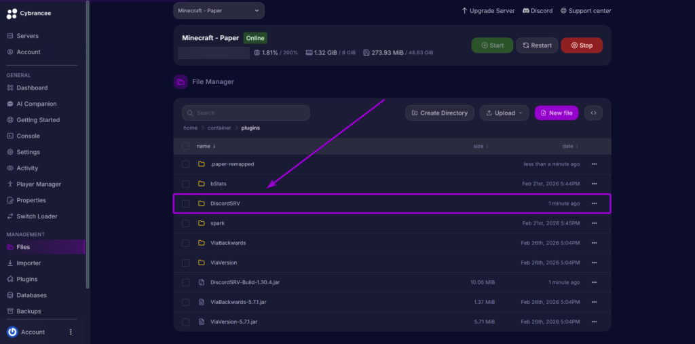This screenshot has width=695, height=344.
Task: Check the .paper-remapped checkbox
Action: coord(186,164)
